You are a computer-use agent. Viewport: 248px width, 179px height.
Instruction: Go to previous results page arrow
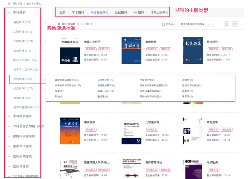click(78, 24)
